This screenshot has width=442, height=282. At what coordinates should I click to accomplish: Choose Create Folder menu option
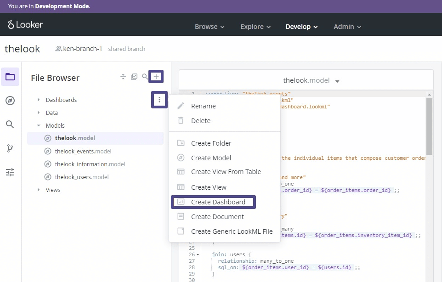[x=225, y=143]
